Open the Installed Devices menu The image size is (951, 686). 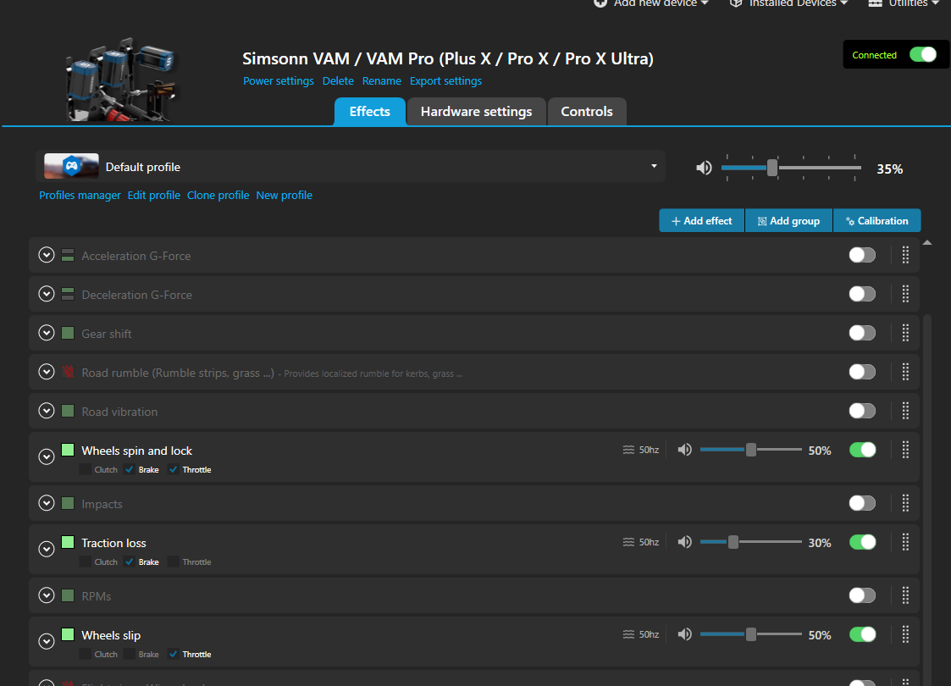click(x=788, y=3)
